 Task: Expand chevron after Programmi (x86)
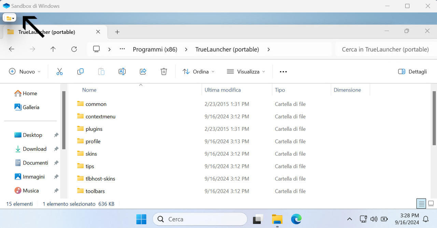[x=186, y=49]
